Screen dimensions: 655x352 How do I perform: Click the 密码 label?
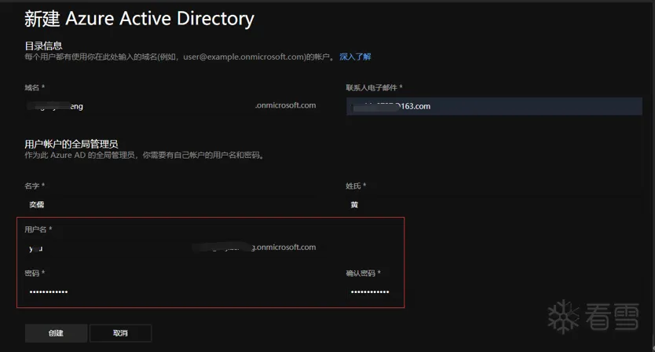35,273
